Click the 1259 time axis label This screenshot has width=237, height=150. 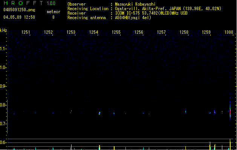[x=206, y=32]
